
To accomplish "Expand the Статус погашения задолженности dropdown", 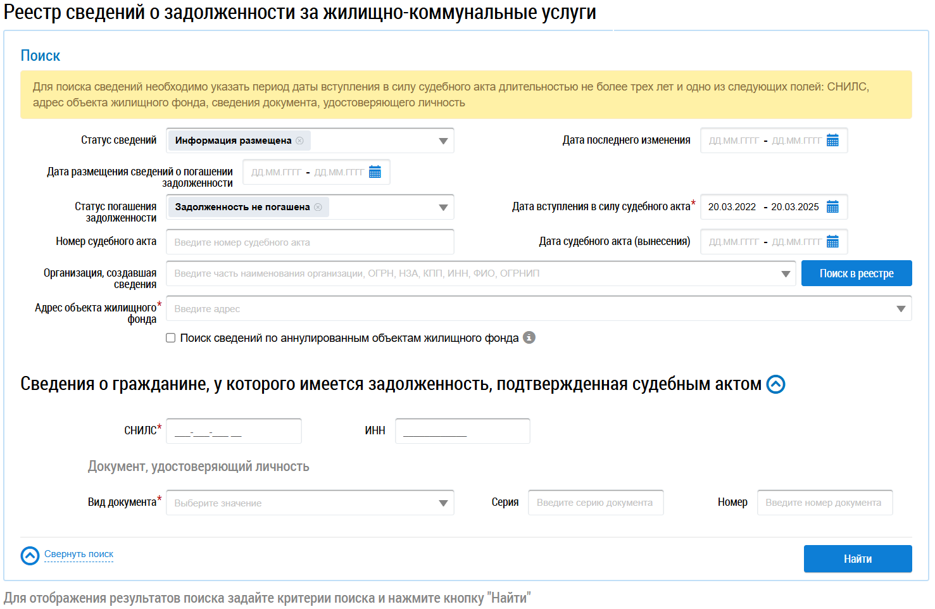I will (x=443, y=208).
